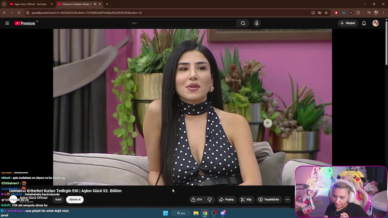Click the streamer webcam overlay thumbnail

click(x=341, y=191)
